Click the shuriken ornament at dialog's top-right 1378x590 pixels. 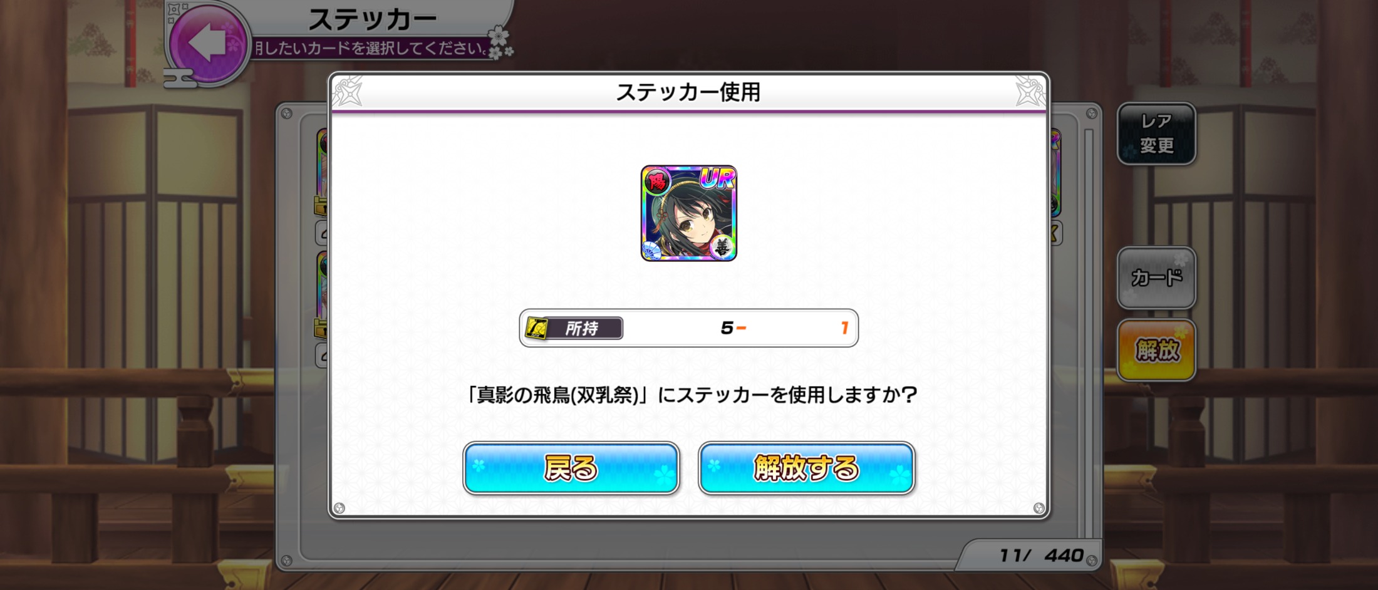[1030, 92]
